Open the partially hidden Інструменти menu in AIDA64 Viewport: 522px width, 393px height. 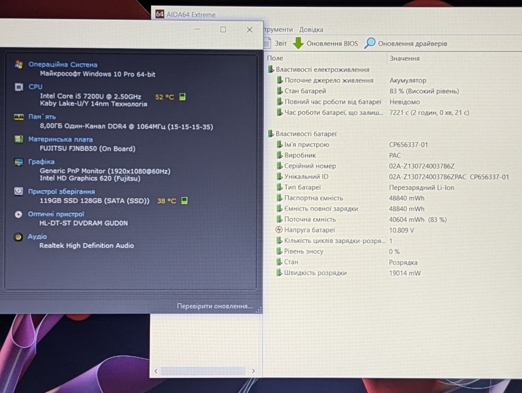point(278,30)
